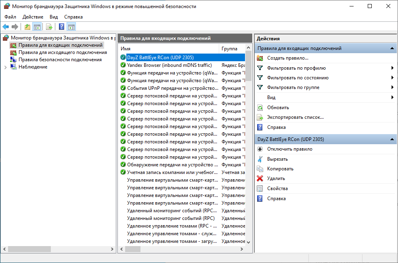Open Фильтровать по состоянию submenu arrow

pyautogui.click(x=392, y=78)
